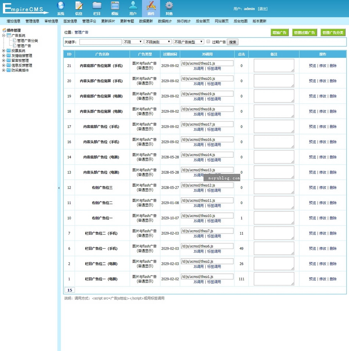Open the 用户 (User) person icon

pyautogui.click(x=133, y=8)
